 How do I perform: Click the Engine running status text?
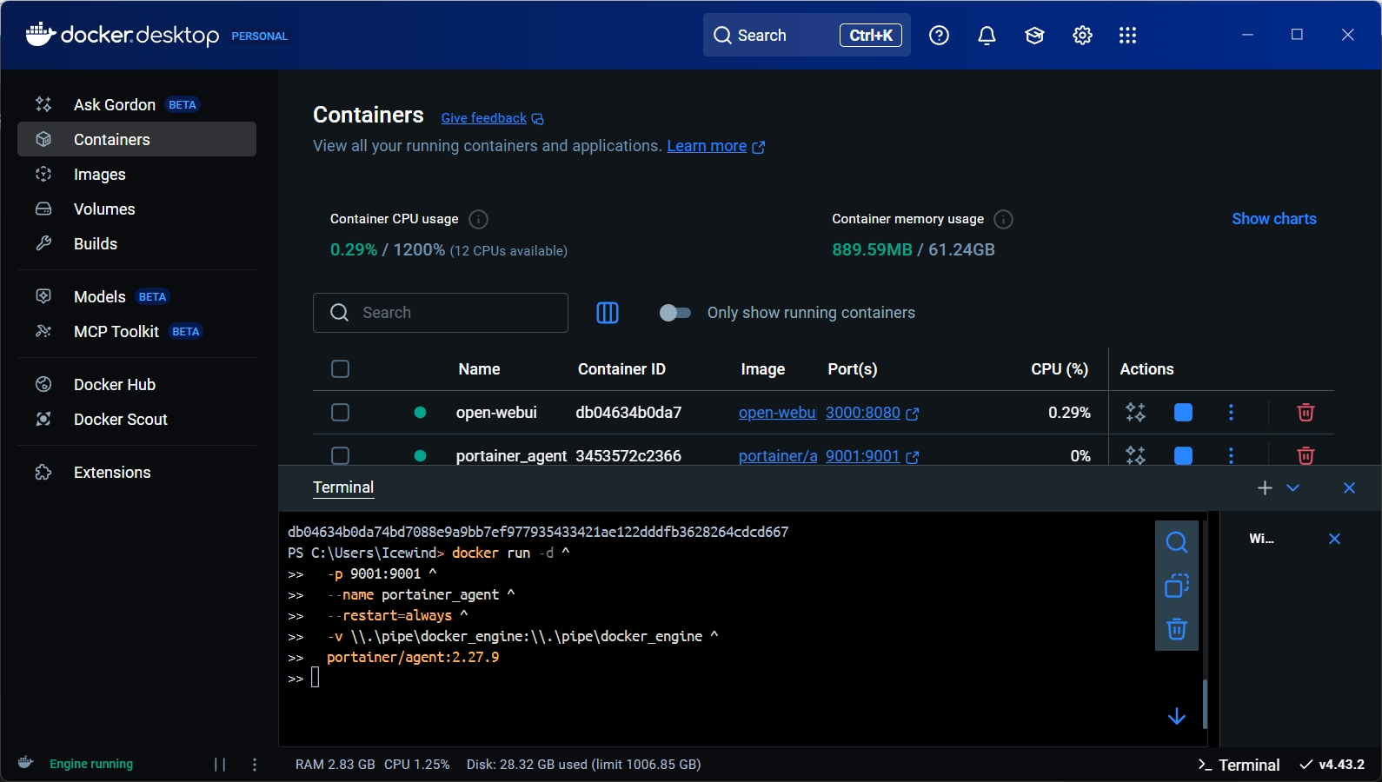(91, 764)
